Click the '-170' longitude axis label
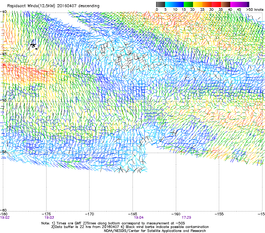This screenshot has width=265, height=233. 90,214
